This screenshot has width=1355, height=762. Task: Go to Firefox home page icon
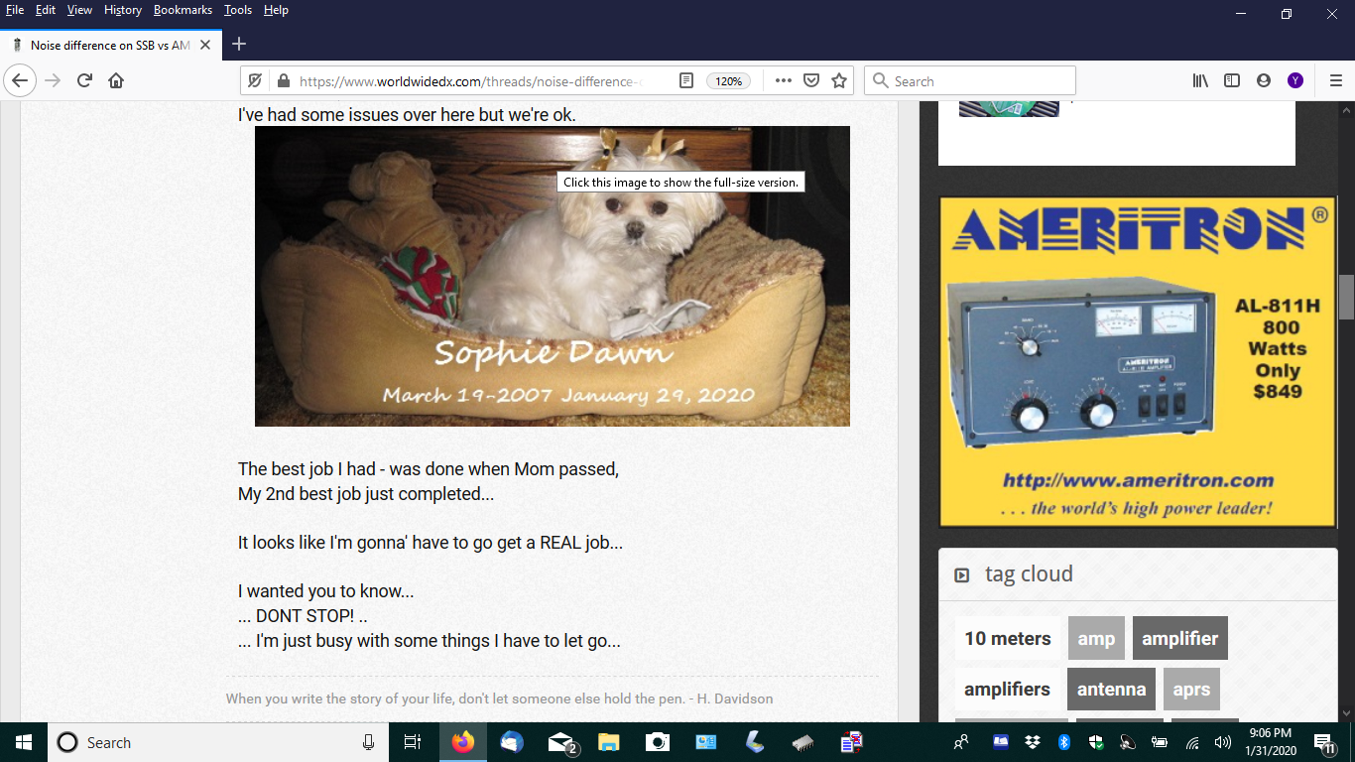[116, 81]
